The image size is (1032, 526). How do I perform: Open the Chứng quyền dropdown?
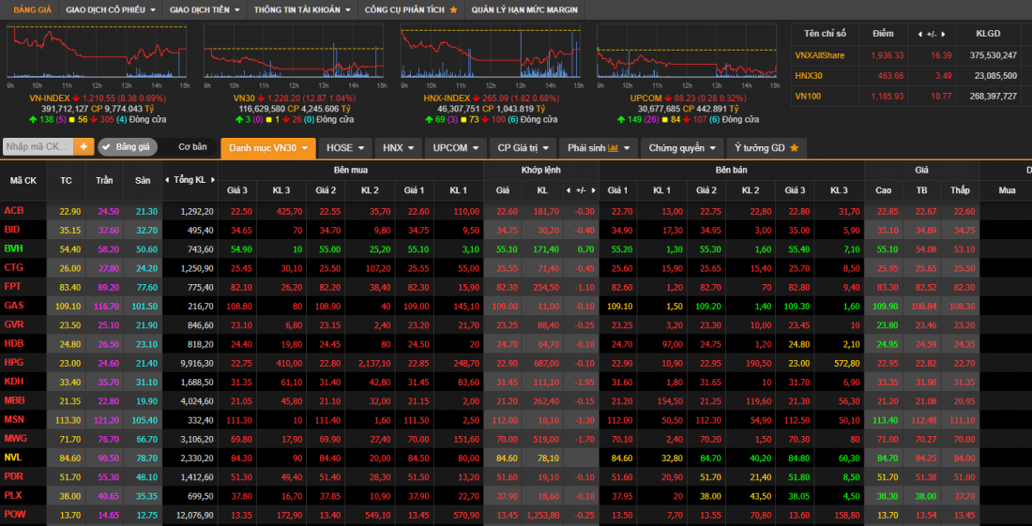point(682,148)
